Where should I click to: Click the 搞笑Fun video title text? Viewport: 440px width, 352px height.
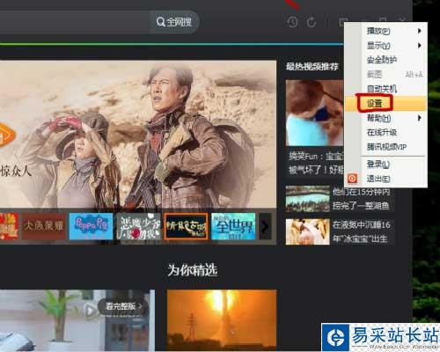(316, 163)
